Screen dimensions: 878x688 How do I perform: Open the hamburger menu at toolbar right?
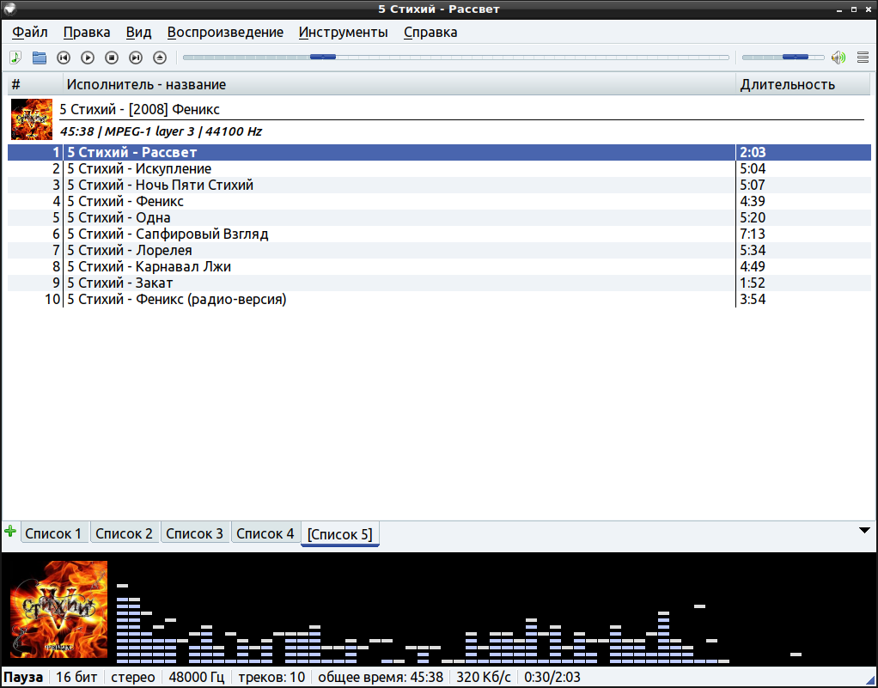(863, 58)
